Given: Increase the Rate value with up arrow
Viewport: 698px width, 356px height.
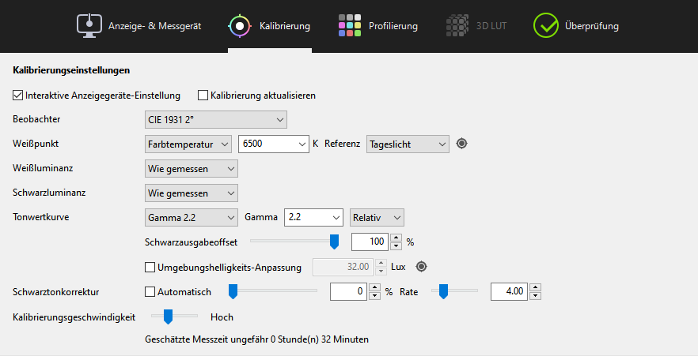Looking at the screenshot, I should coord(536,287).
